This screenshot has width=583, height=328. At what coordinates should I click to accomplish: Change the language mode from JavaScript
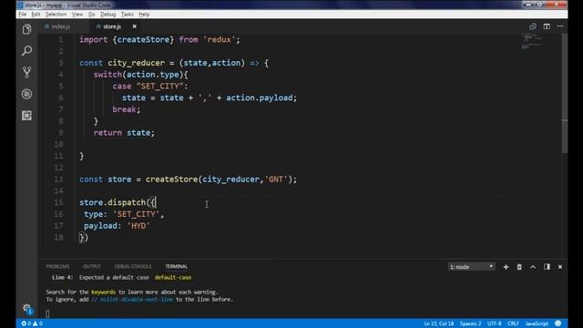(x=537, y=323)
